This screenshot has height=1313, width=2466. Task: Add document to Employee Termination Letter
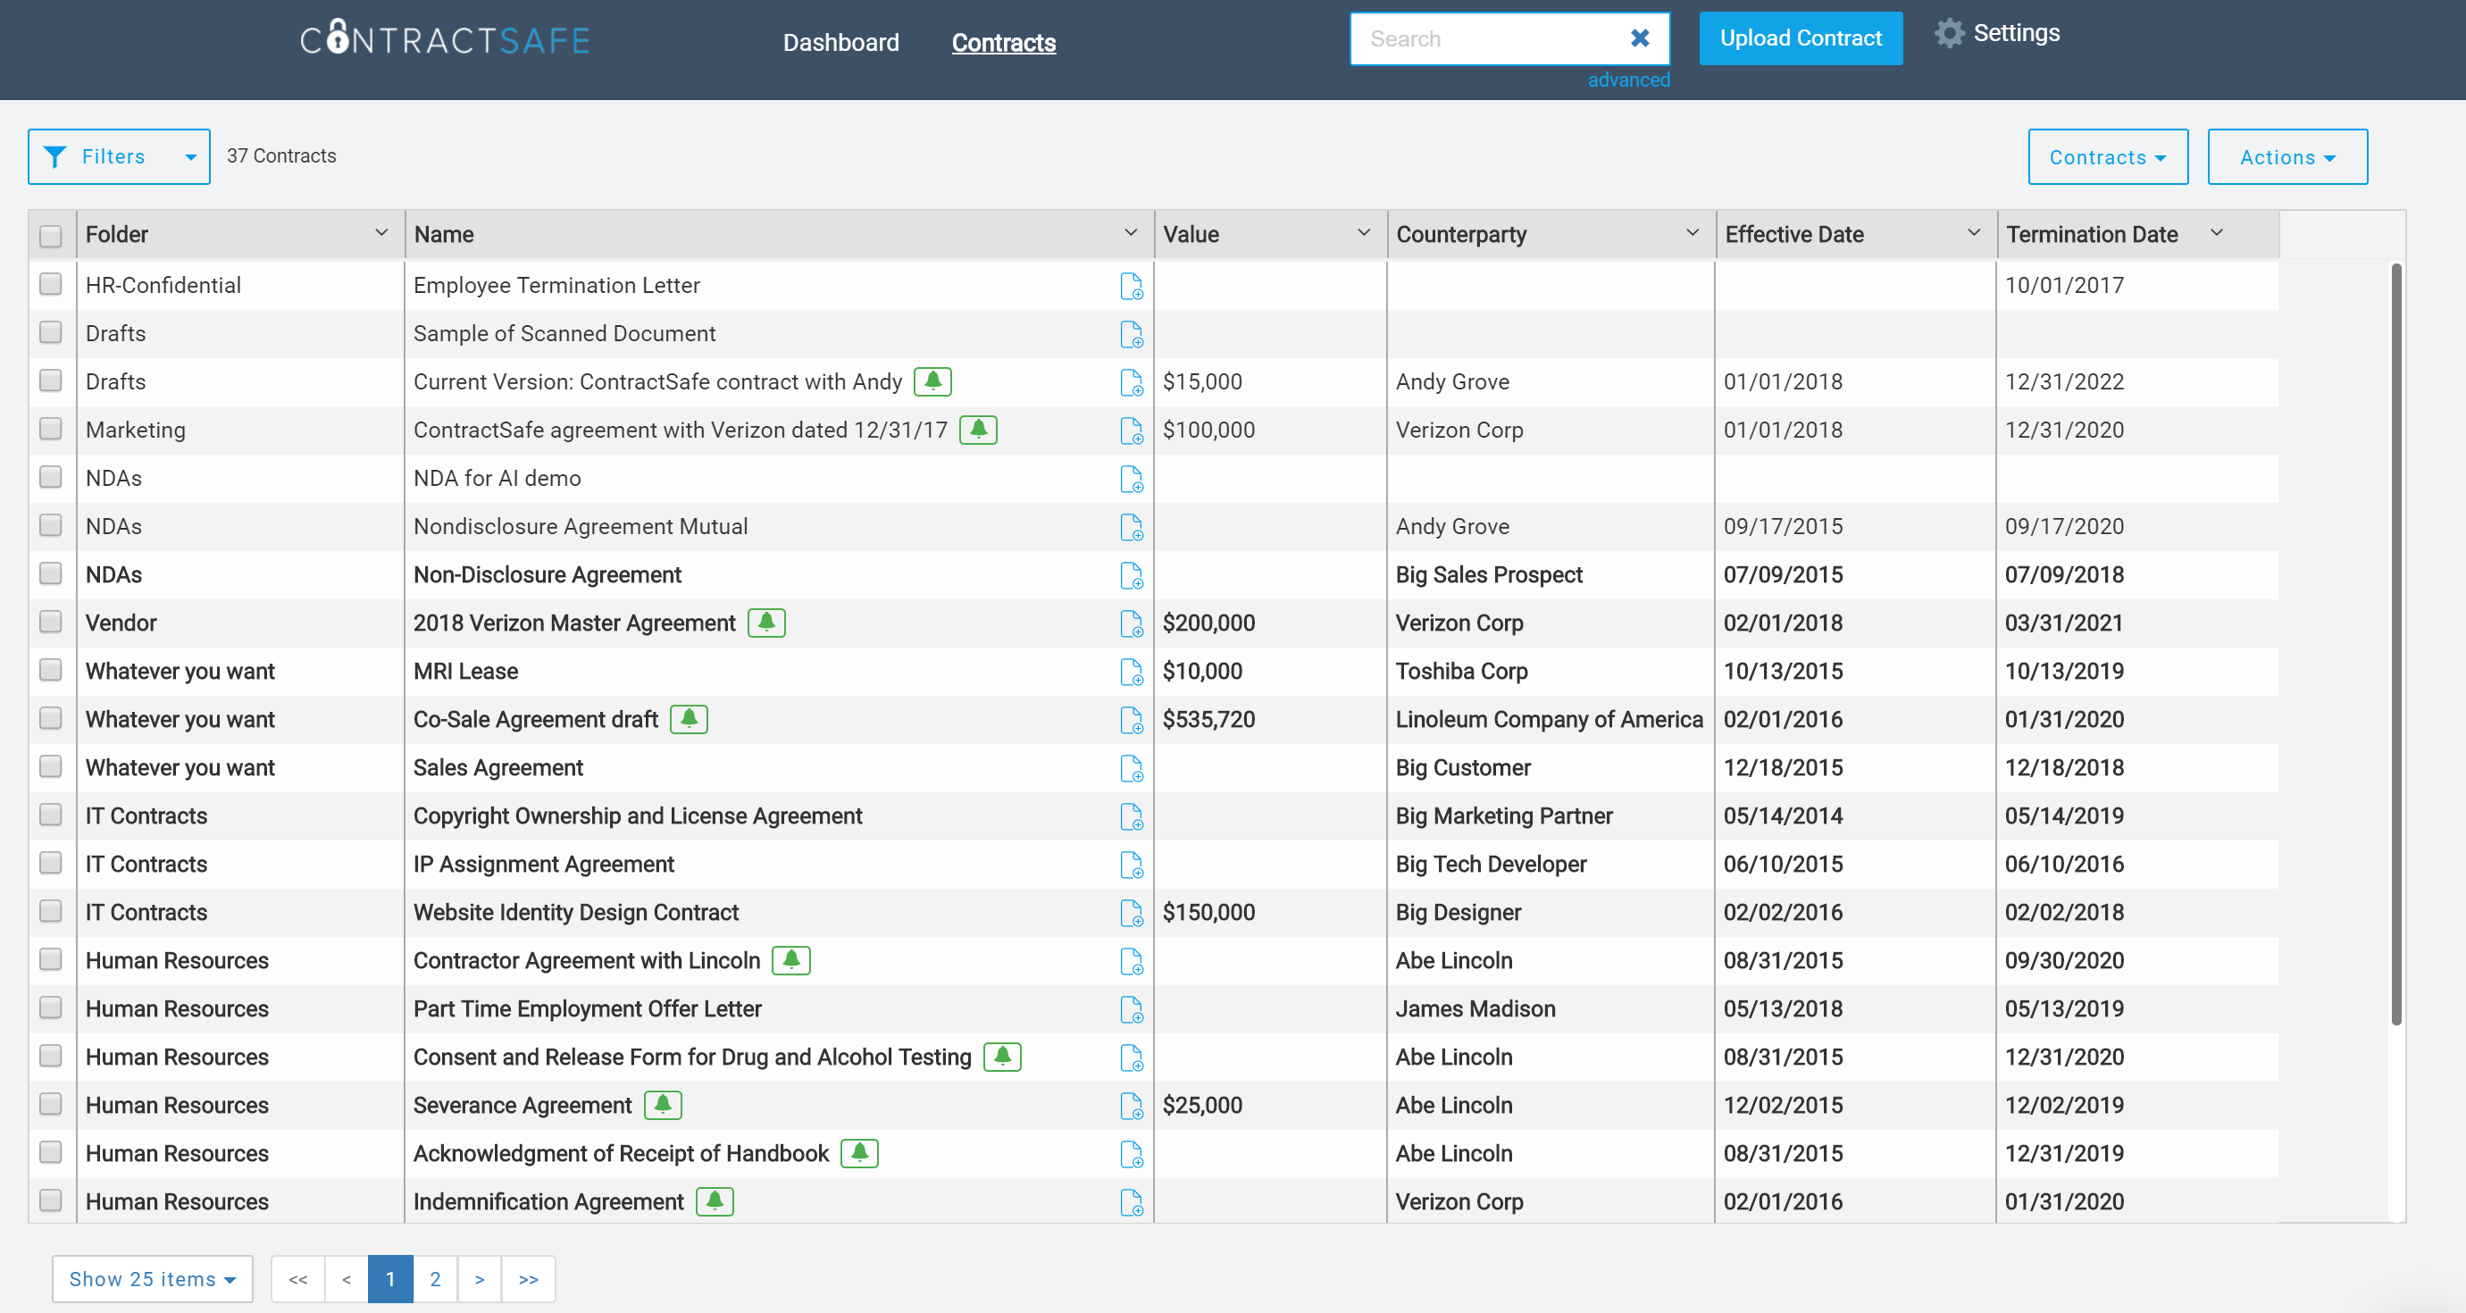coord(1132,285)
